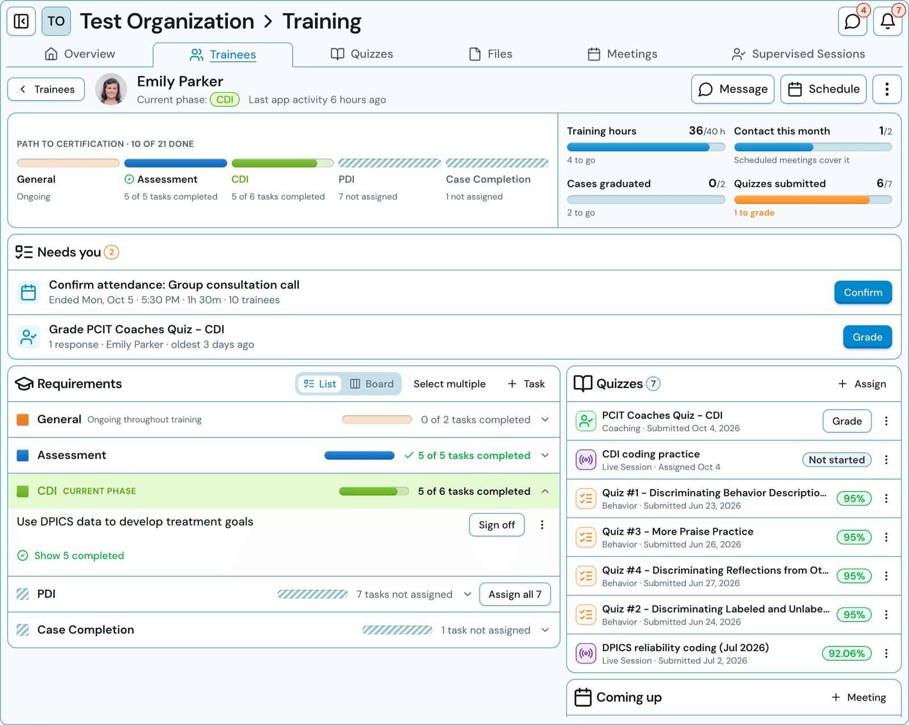This screenshot has height=725, width=909.
Task: Click the checklist icon for Quiz #1
Action: [x=586, y=498]
